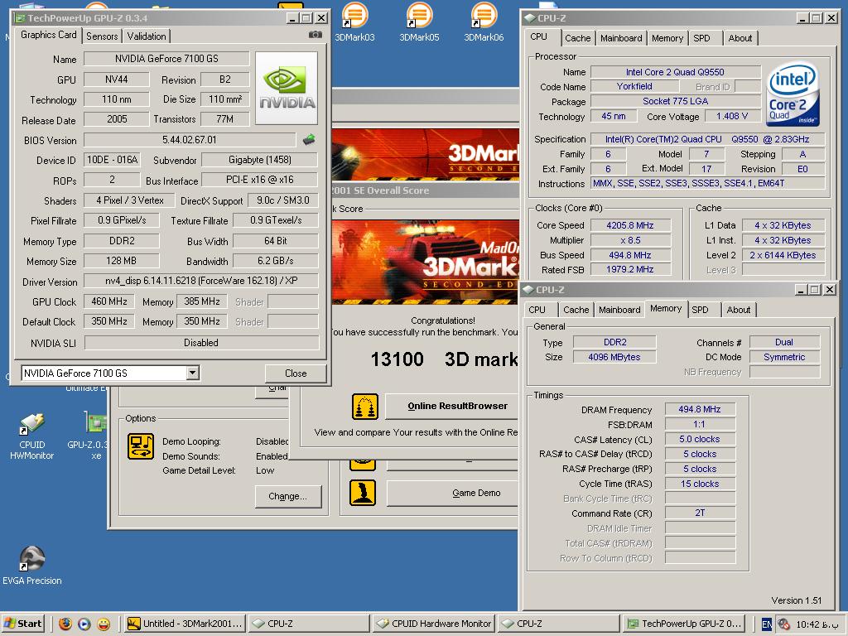Click the Rated FSB value 1979.2 MHz
The height and width of the screenshot is (636, 848).
pyautogui.click(x=630, y=269)
